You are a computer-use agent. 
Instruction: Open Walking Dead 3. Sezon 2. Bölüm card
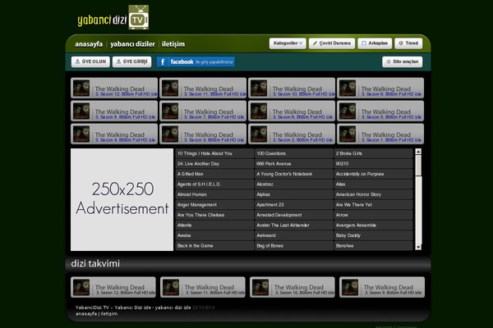pos(292,134)
